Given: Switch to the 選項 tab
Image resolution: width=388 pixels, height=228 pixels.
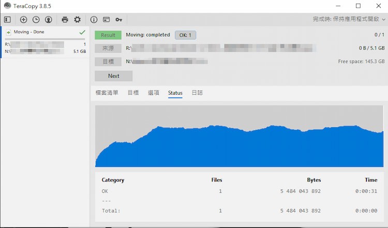Looking at the screenshot, I should 154,93.
